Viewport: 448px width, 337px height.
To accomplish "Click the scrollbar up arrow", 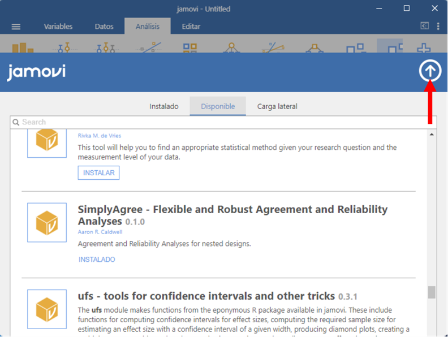I will tap(432, 135).
